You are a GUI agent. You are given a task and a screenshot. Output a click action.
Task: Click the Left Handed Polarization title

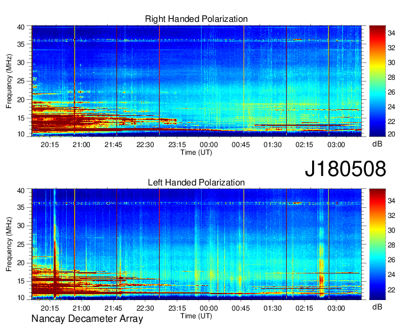(x=196, y=182)
